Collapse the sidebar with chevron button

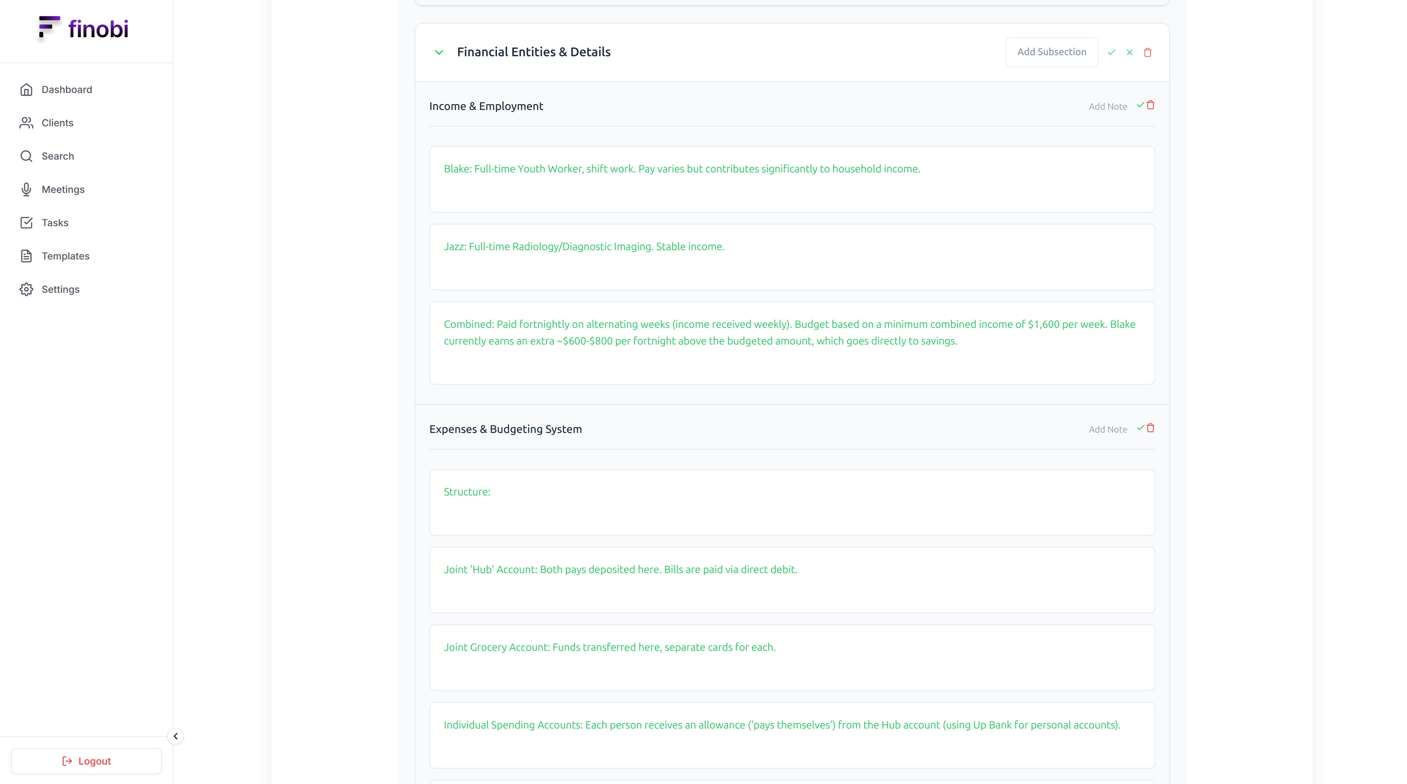click(175, 736)
